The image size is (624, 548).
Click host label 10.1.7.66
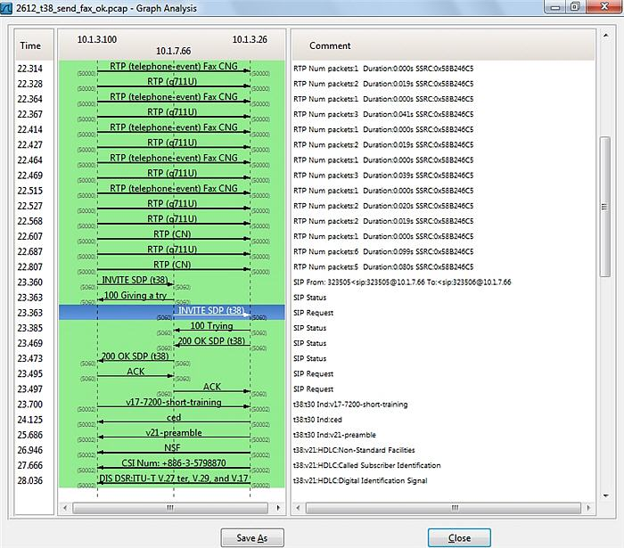[173, 52]
